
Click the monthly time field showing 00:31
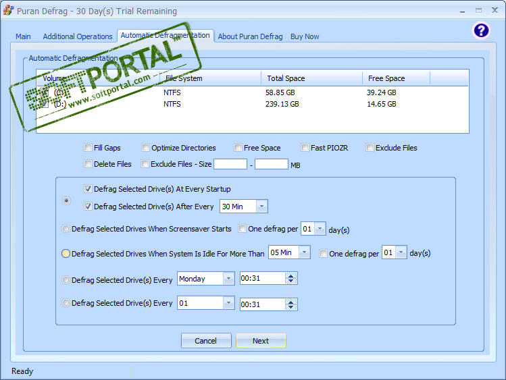click(x=263, y=304)
